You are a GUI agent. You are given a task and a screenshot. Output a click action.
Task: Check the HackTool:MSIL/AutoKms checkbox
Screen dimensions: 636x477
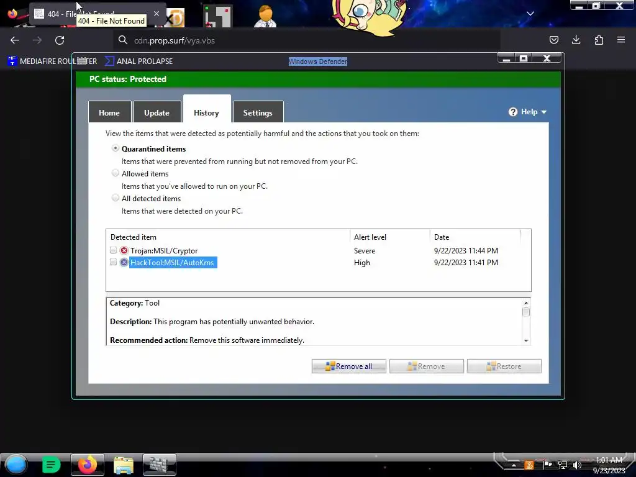point(114,262)
